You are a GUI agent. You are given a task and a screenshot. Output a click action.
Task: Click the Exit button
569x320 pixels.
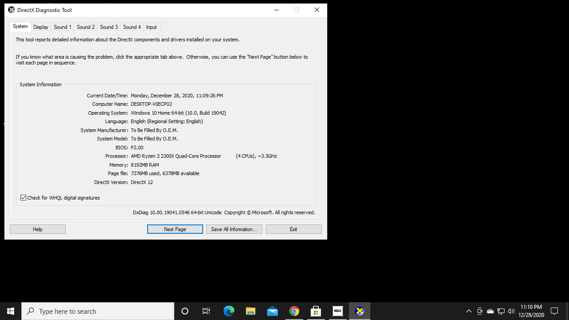point(294,229)
